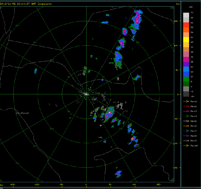This screenshot has height=189, width=201.
Task: Click the horizontal scrollbar thumb at bottom left
Action: click(x=1, y=188)
